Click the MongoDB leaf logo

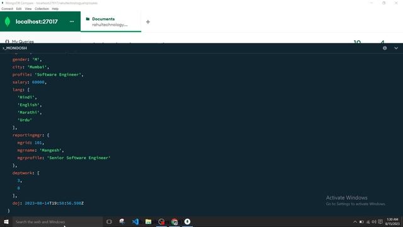[8, 21]
